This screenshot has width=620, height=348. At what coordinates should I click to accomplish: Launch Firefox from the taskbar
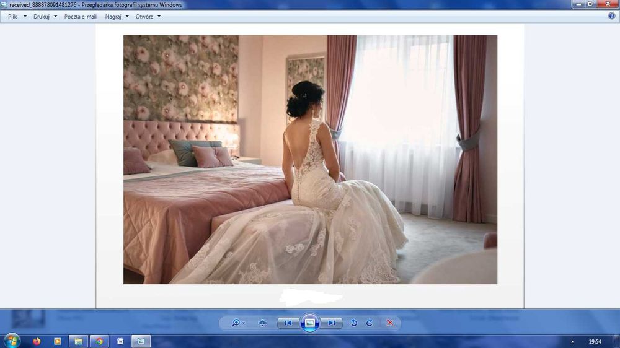(x=37, y=341)
